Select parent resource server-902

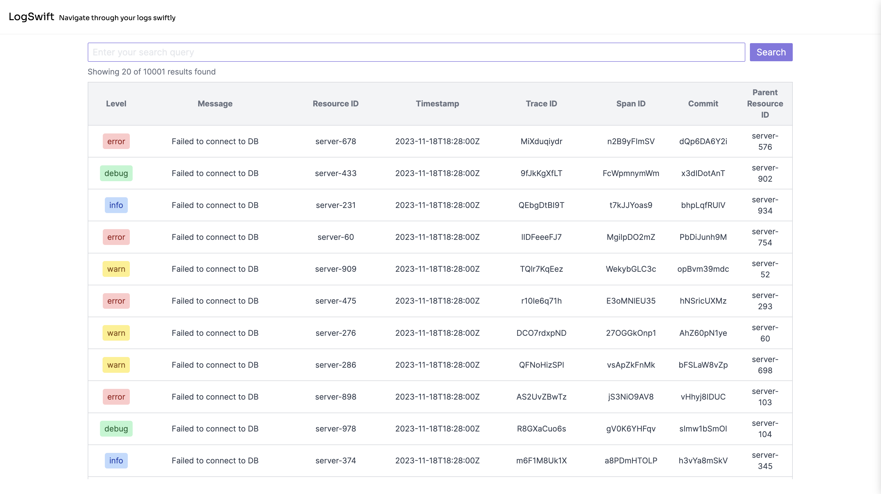(765, 173)
